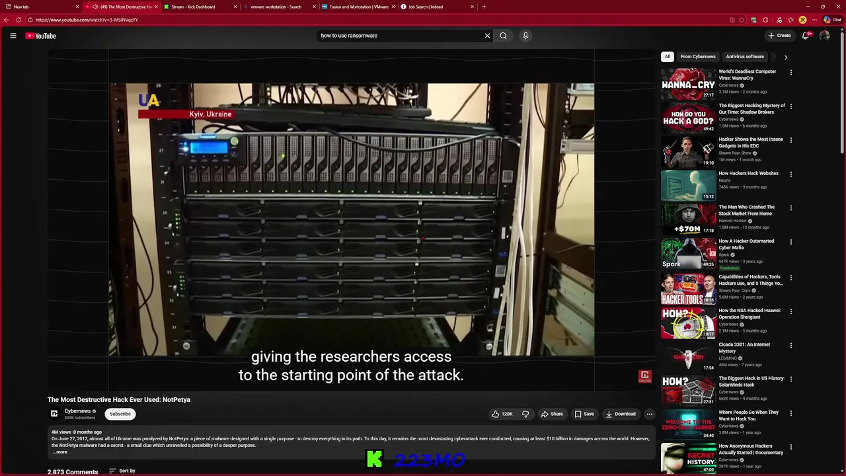The width and height of the screenshot is (846, 476).
Task: Open Cybernews channel avatar
Action: pos(54,414)
